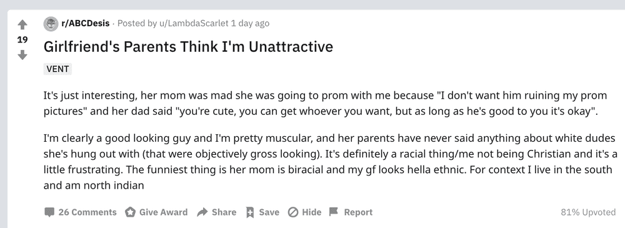Downvote the post with the arrow
This screenshot has height=228, width=625.
click(x=22, y=54)
